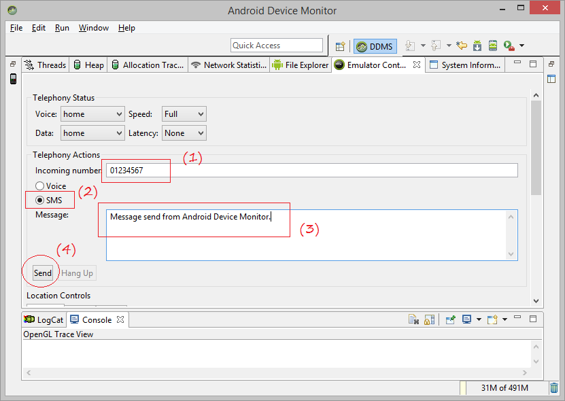Open the Allocation Tracker tab
Image resolution: width=565 pixels, height=401 pixels.
[x=148, y=65]
